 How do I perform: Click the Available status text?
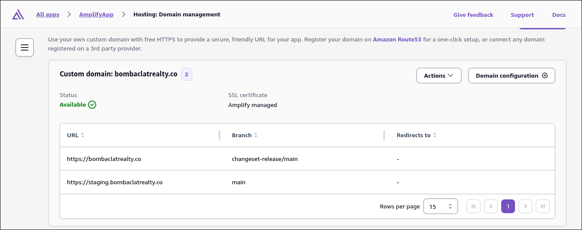point(73,104)
